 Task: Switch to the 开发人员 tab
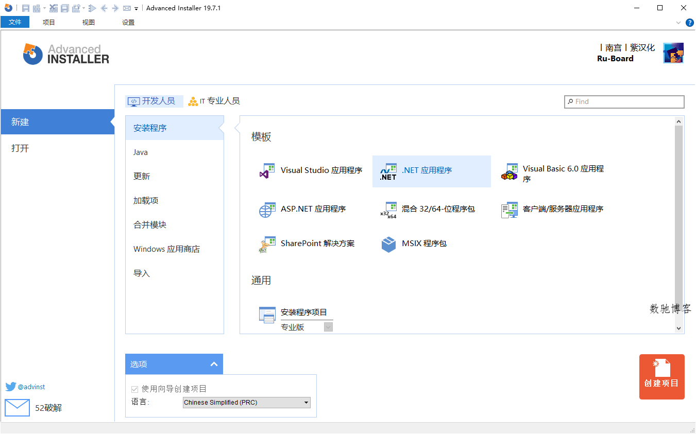click(154, 101)
